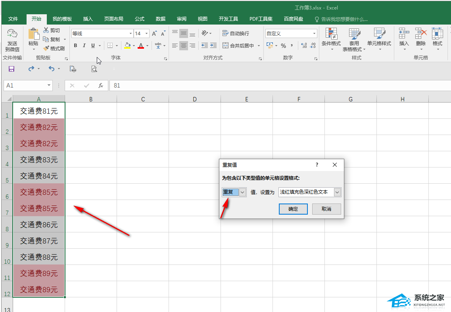Click the increase font size icon

(155, 34)
